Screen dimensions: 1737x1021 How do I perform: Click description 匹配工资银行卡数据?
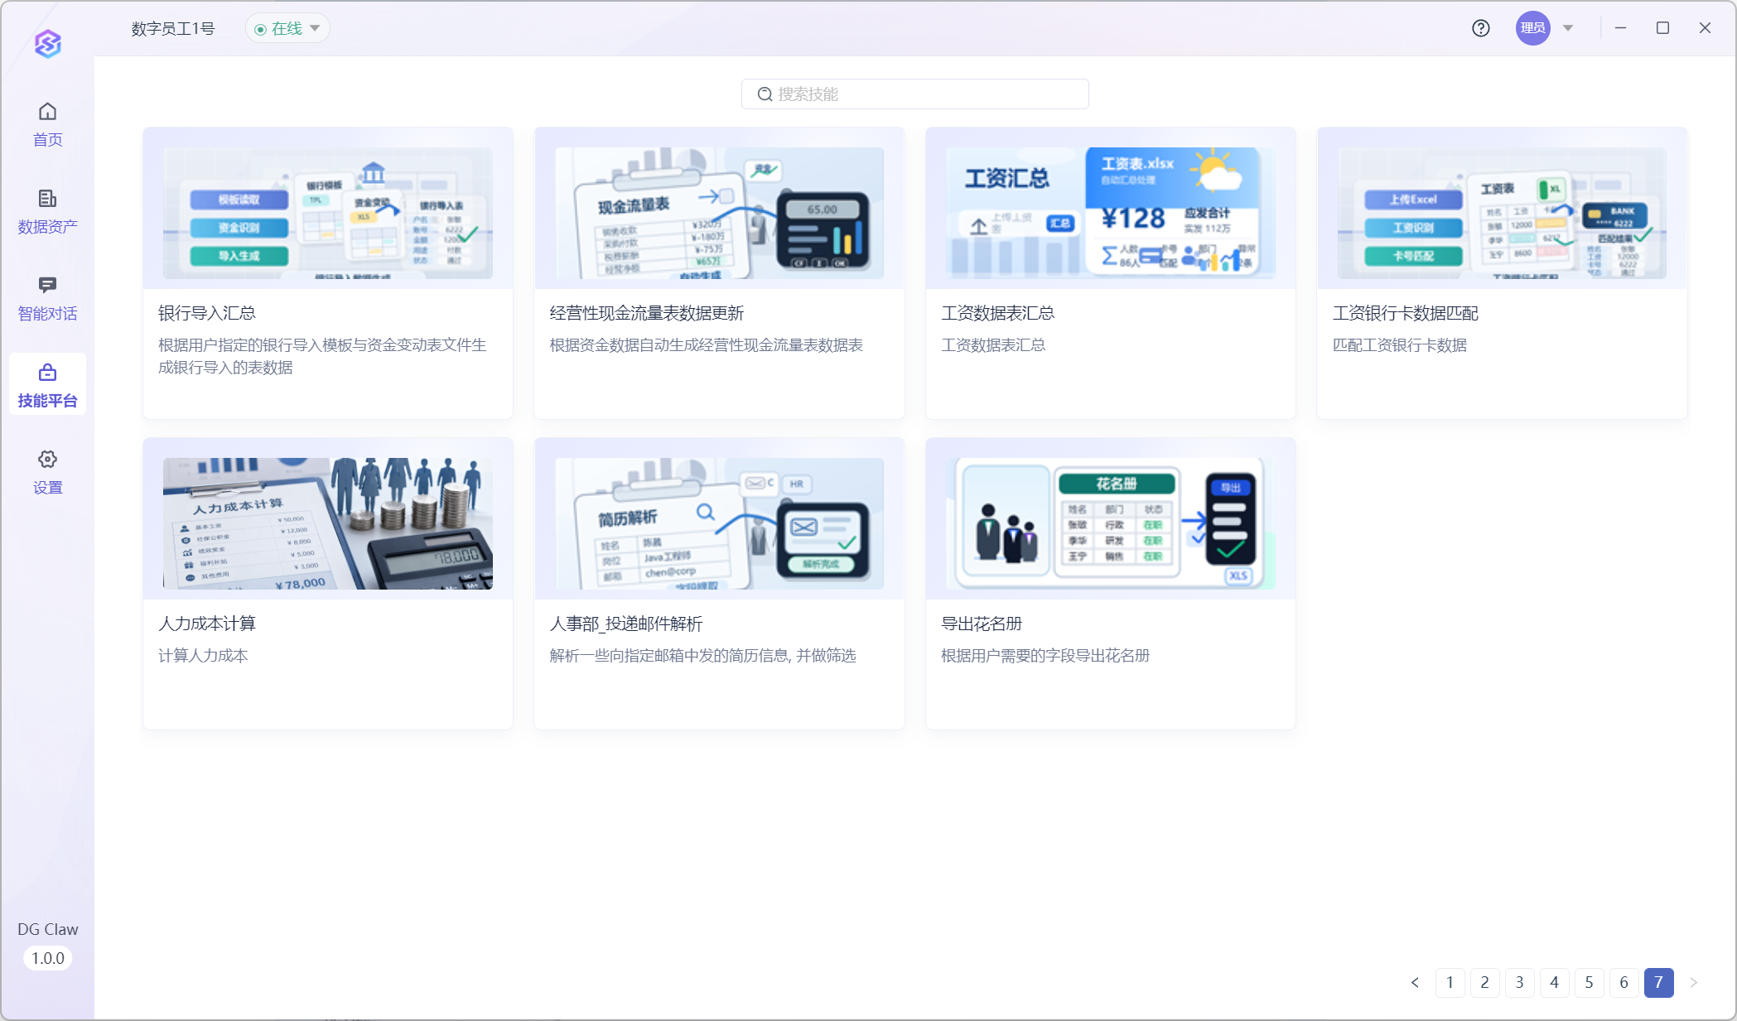click(x=1400, y=345)
